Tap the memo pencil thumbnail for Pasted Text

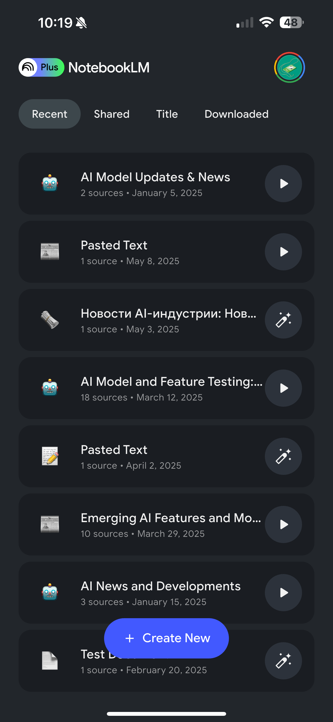click(x=50, y=456)
